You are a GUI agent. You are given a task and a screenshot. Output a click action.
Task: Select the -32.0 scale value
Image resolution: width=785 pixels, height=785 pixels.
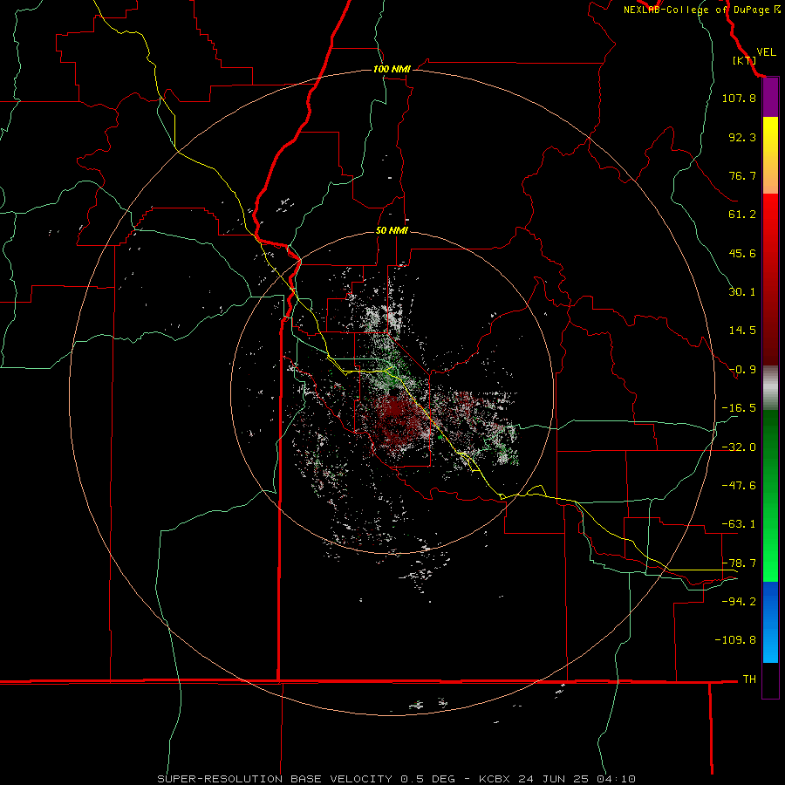739,447
